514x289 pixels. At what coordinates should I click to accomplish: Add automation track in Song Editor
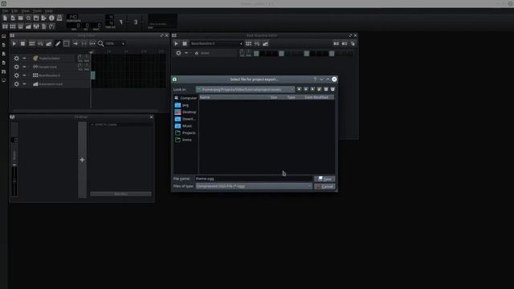(49, 43)
